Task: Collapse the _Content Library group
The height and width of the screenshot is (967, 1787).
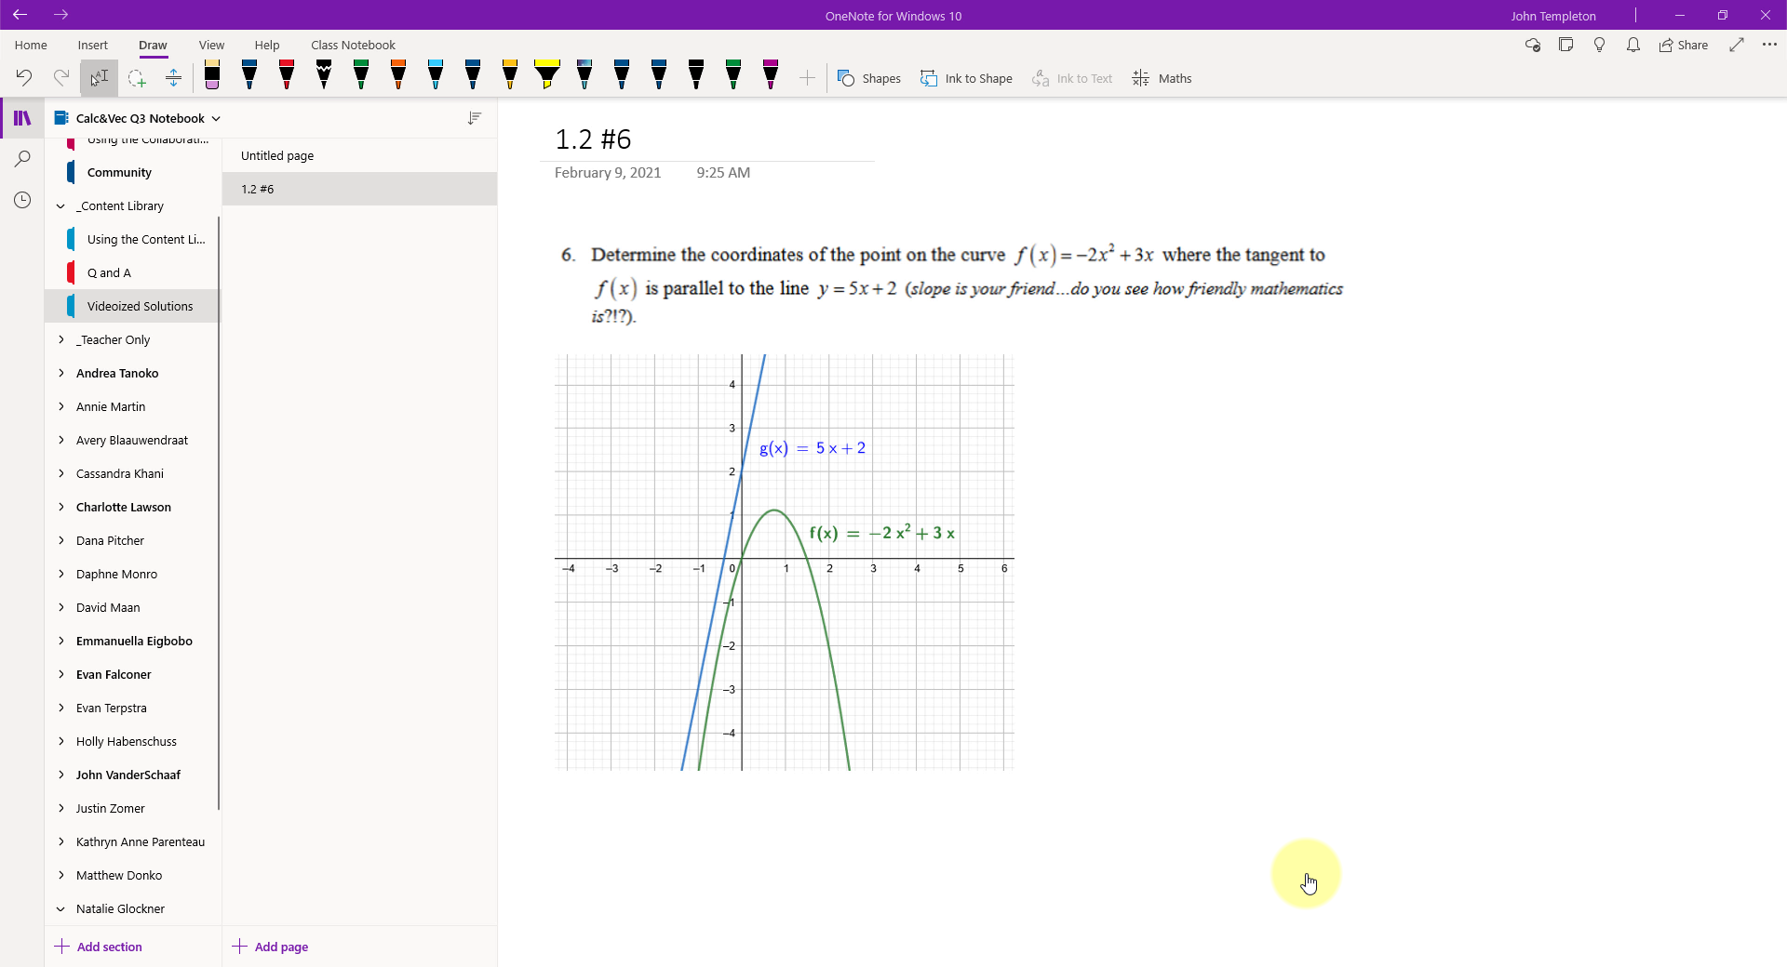Action: [61, 205]
